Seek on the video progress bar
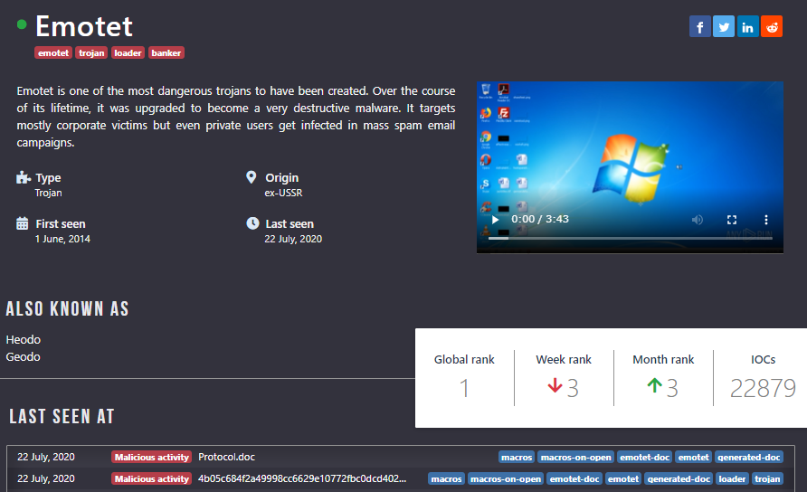This screenshot has width=807, height=492. tap(624, 238)
